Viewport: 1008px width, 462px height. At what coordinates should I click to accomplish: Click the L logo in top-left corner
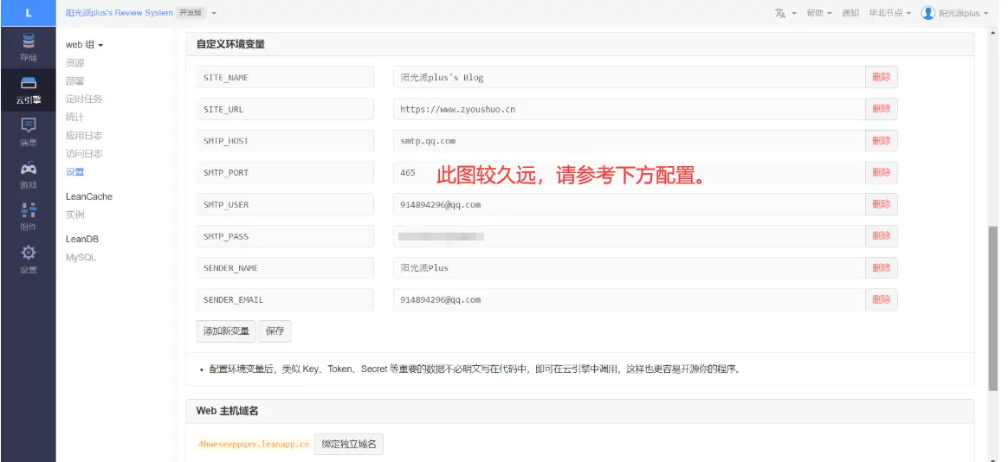coord(29,13)
